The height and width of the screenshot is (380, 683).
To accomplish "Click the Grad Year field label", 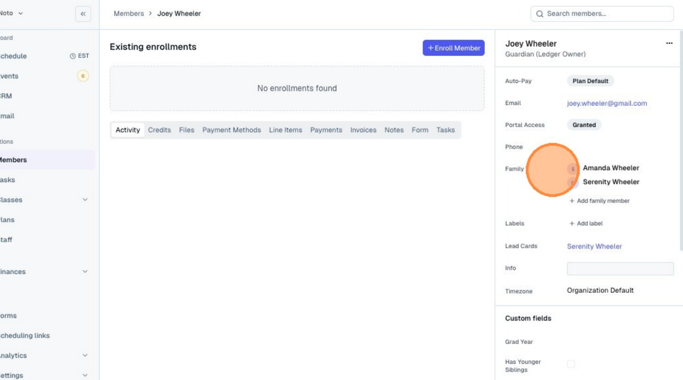I will coord(519,342).
